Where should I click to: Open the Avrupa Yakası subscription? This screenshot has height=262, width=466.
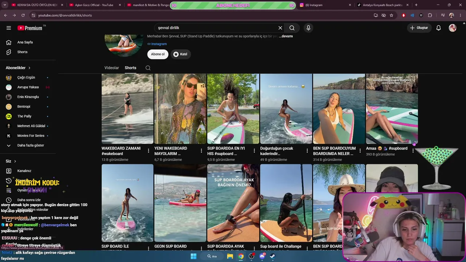[27, 87]
